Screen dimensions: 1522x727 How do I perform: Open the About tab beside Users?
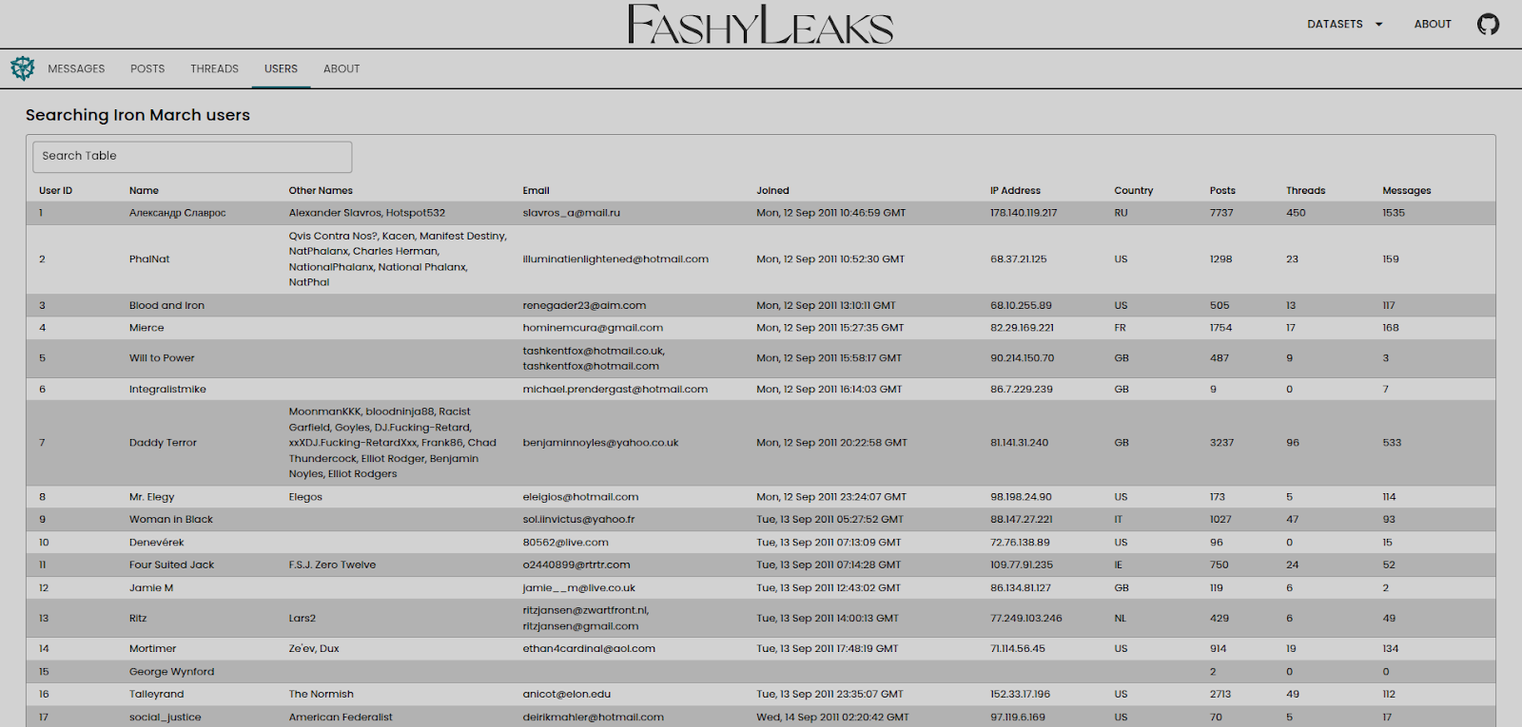pyautogui.click(x=341, y=68)
